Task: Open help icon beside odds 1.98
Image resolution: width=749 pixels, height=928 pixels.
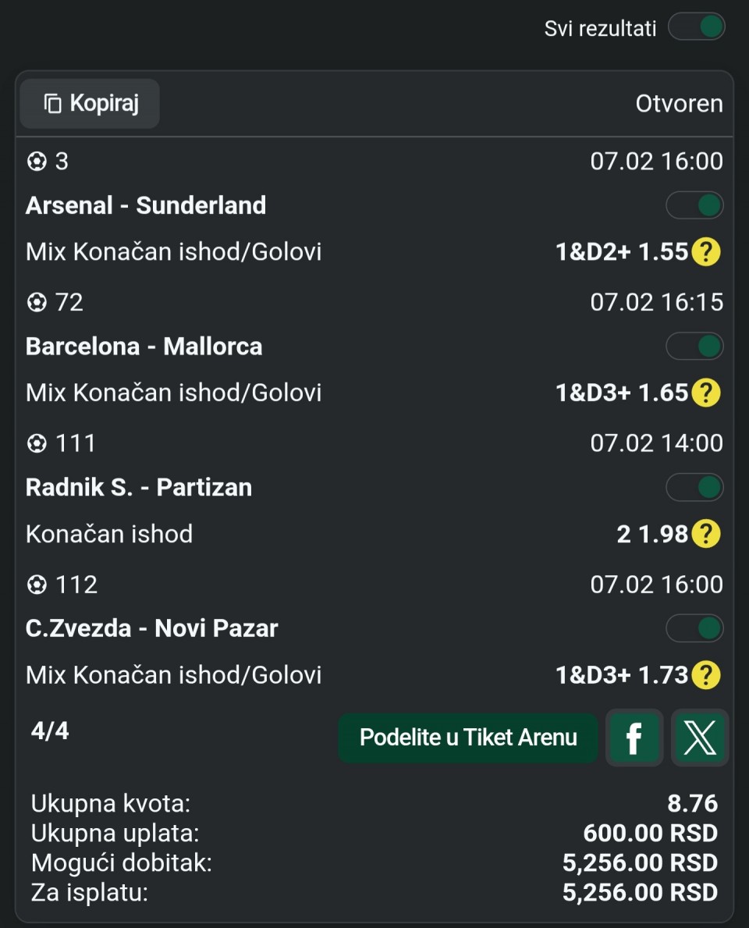Action: pos(706,534)
